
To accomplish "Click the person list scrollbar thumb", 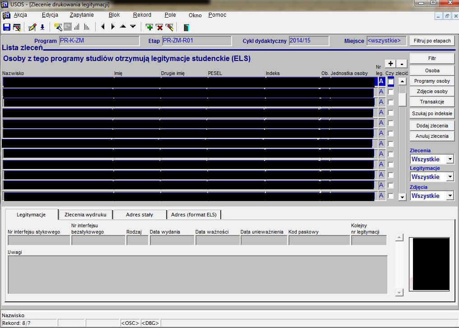I will pyautogui.click(x=402, y=99).
